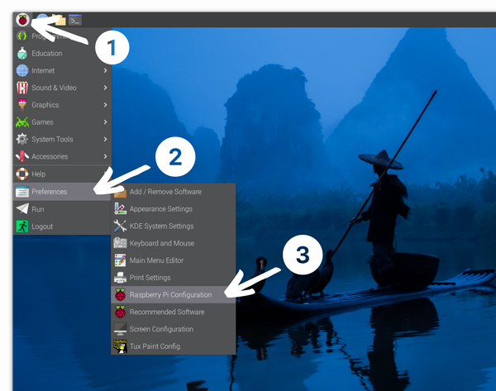Click the Raspberry Pi main menu icon

click(22, 19)
